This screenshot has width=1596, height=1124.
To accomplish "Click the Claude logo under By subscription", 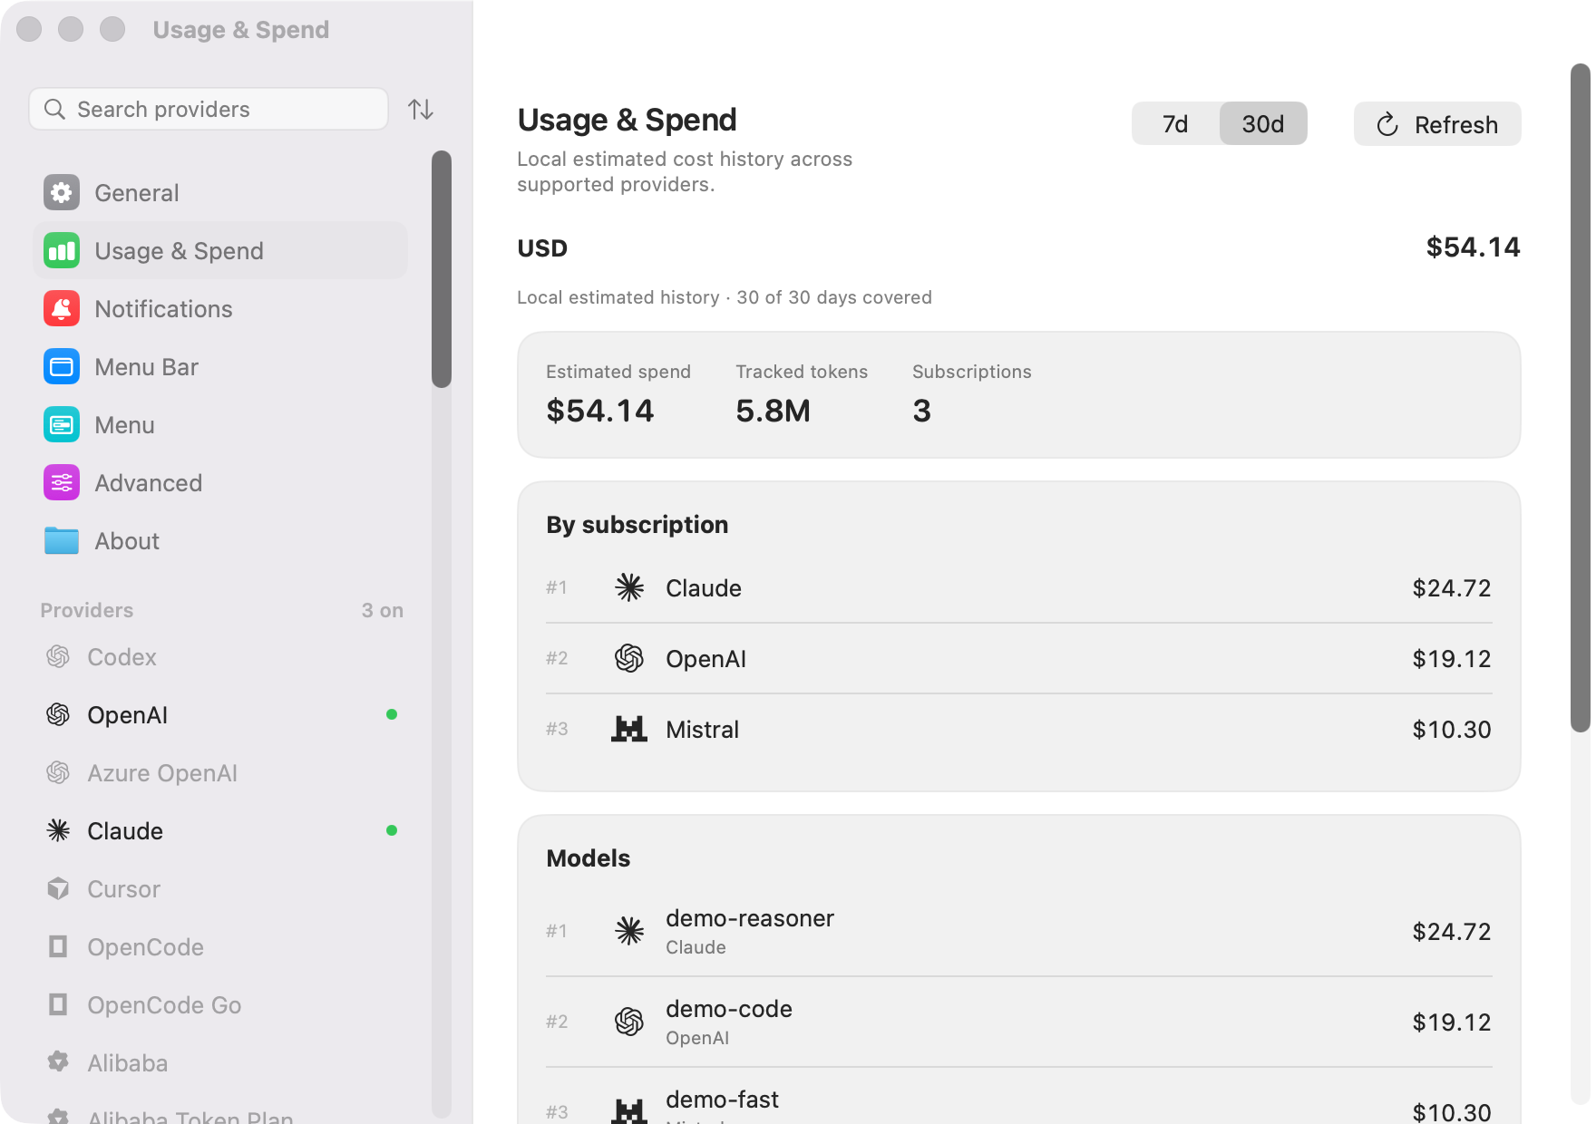I will click(629, 587).
